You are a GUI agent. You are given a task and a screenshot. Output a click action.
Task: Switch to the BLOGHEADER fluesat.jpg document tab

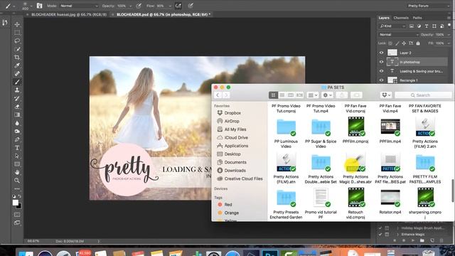click(x=69, y=14)
